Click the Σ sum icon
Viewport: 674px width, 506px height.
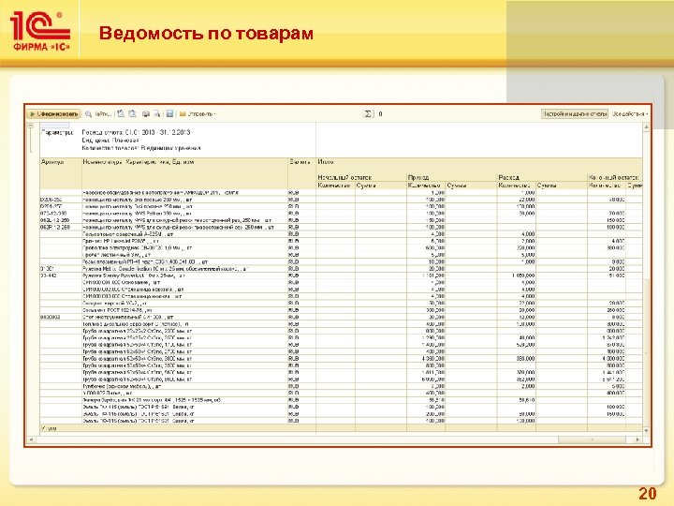tap(369, 114)
